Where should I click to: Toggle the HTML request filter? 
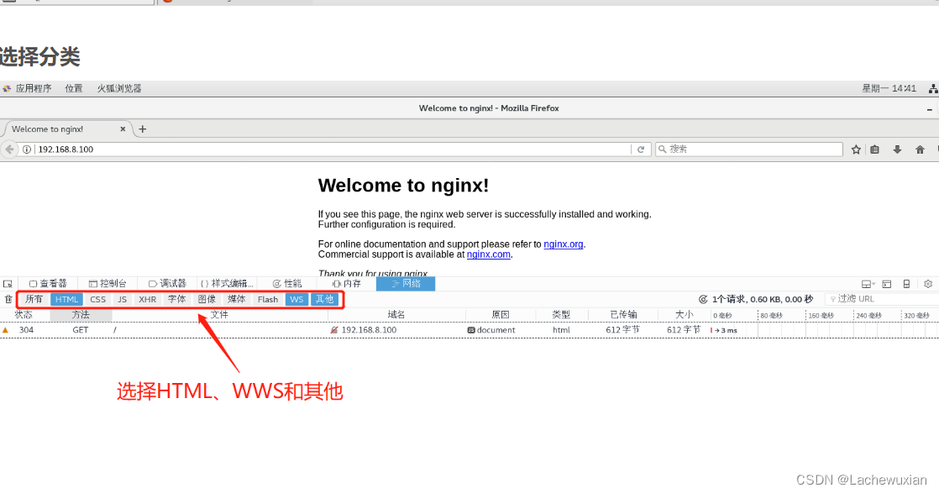tap(66, 299)
